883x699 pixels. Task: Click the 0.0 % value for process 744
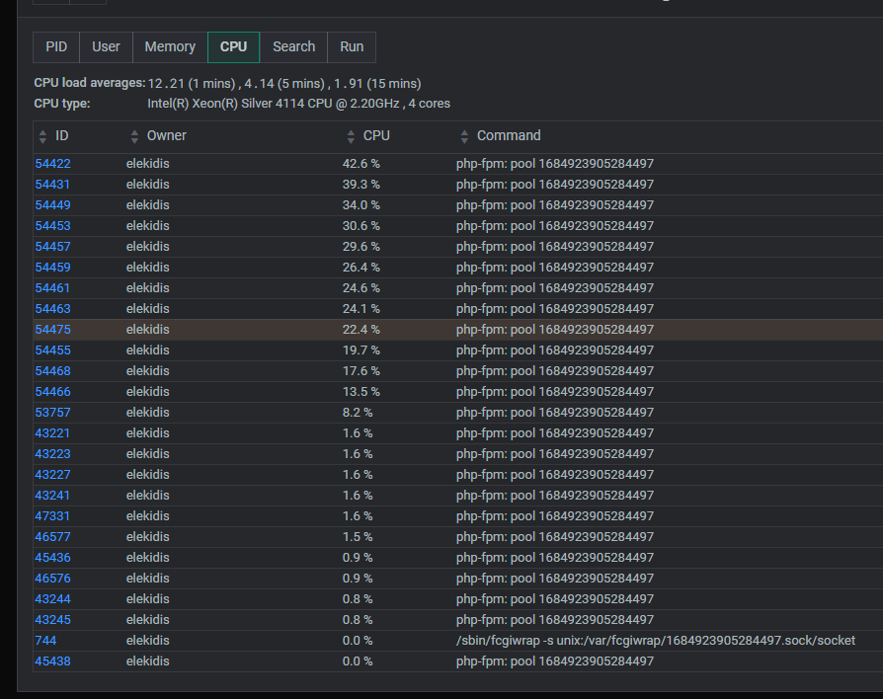358,641
